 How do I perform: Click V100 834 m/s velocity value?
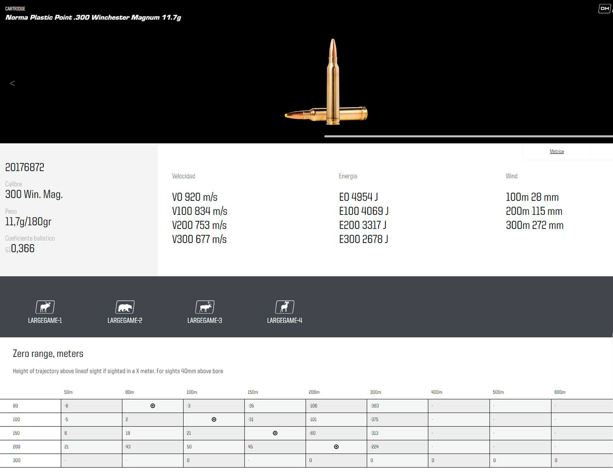tap(200, 211)
